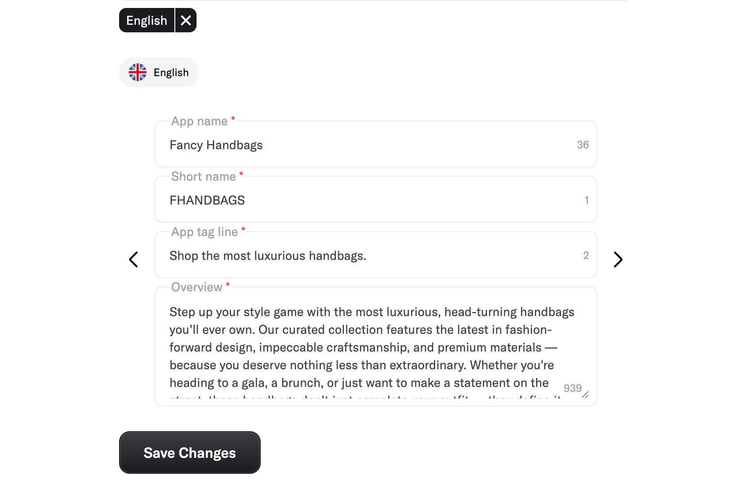Go to next language with right chevron
The image size is (733, 495).
(618, 259)
